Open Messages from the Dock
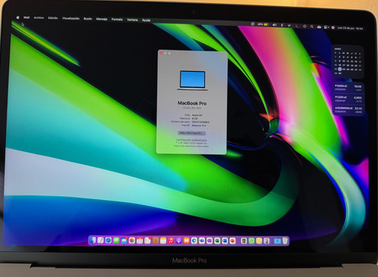The width and height of the screenshot is (378, 277). pyautogui.click(x=116, y=240)
